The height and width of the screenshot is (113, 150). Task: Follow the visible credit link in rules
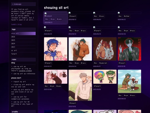pos(25,71)
